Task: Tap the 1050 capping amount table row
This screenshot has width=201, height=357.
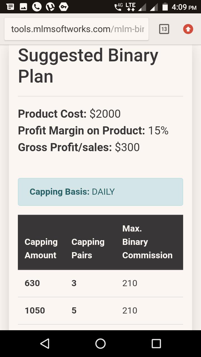Action: [x=100, y=311]
